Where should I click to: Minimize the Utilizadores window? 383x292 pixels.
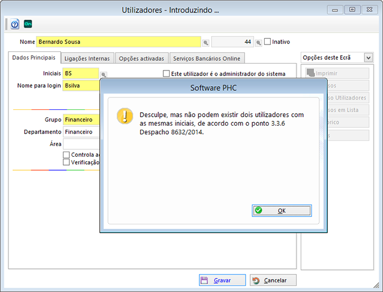[x=335, y=10]
